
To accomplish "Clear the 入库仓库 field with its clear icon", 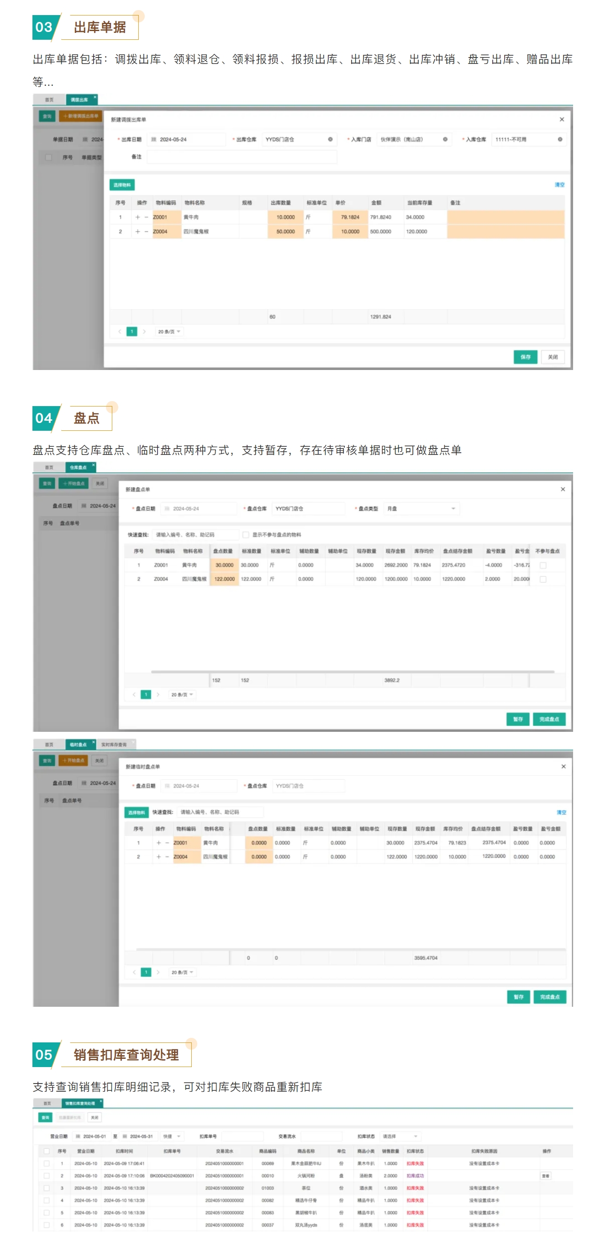I will click(x=560, y=140).
